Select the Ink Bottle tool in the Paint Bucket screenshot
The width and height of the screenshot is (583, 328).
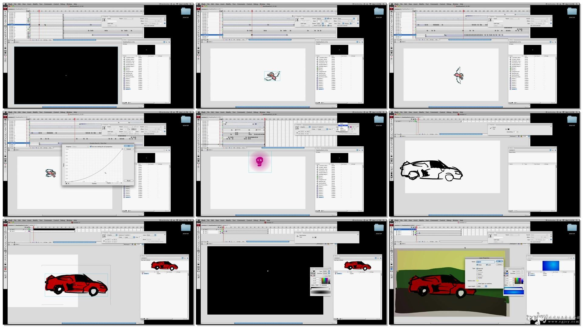click(198, 249)
